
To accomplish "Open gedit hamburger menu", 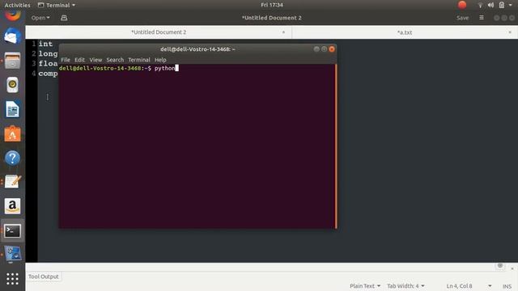I will (x=482, y=18).
